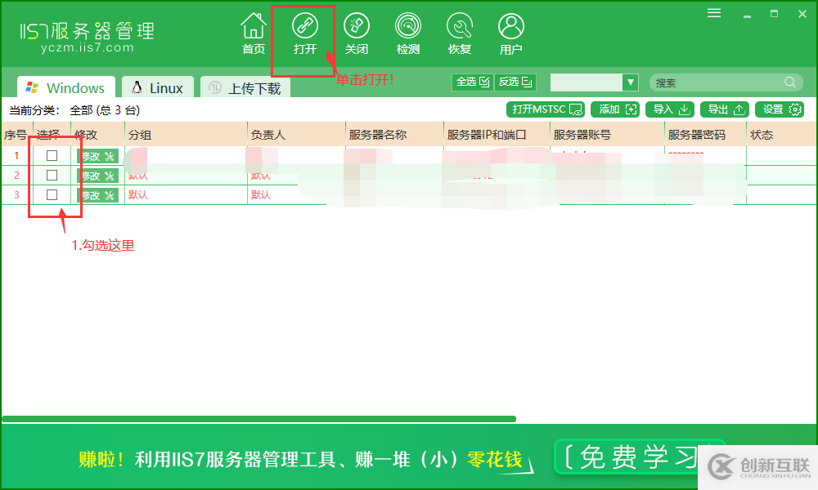Open the 恢复 restore wrench icon
818x490 pixels.
460,33
